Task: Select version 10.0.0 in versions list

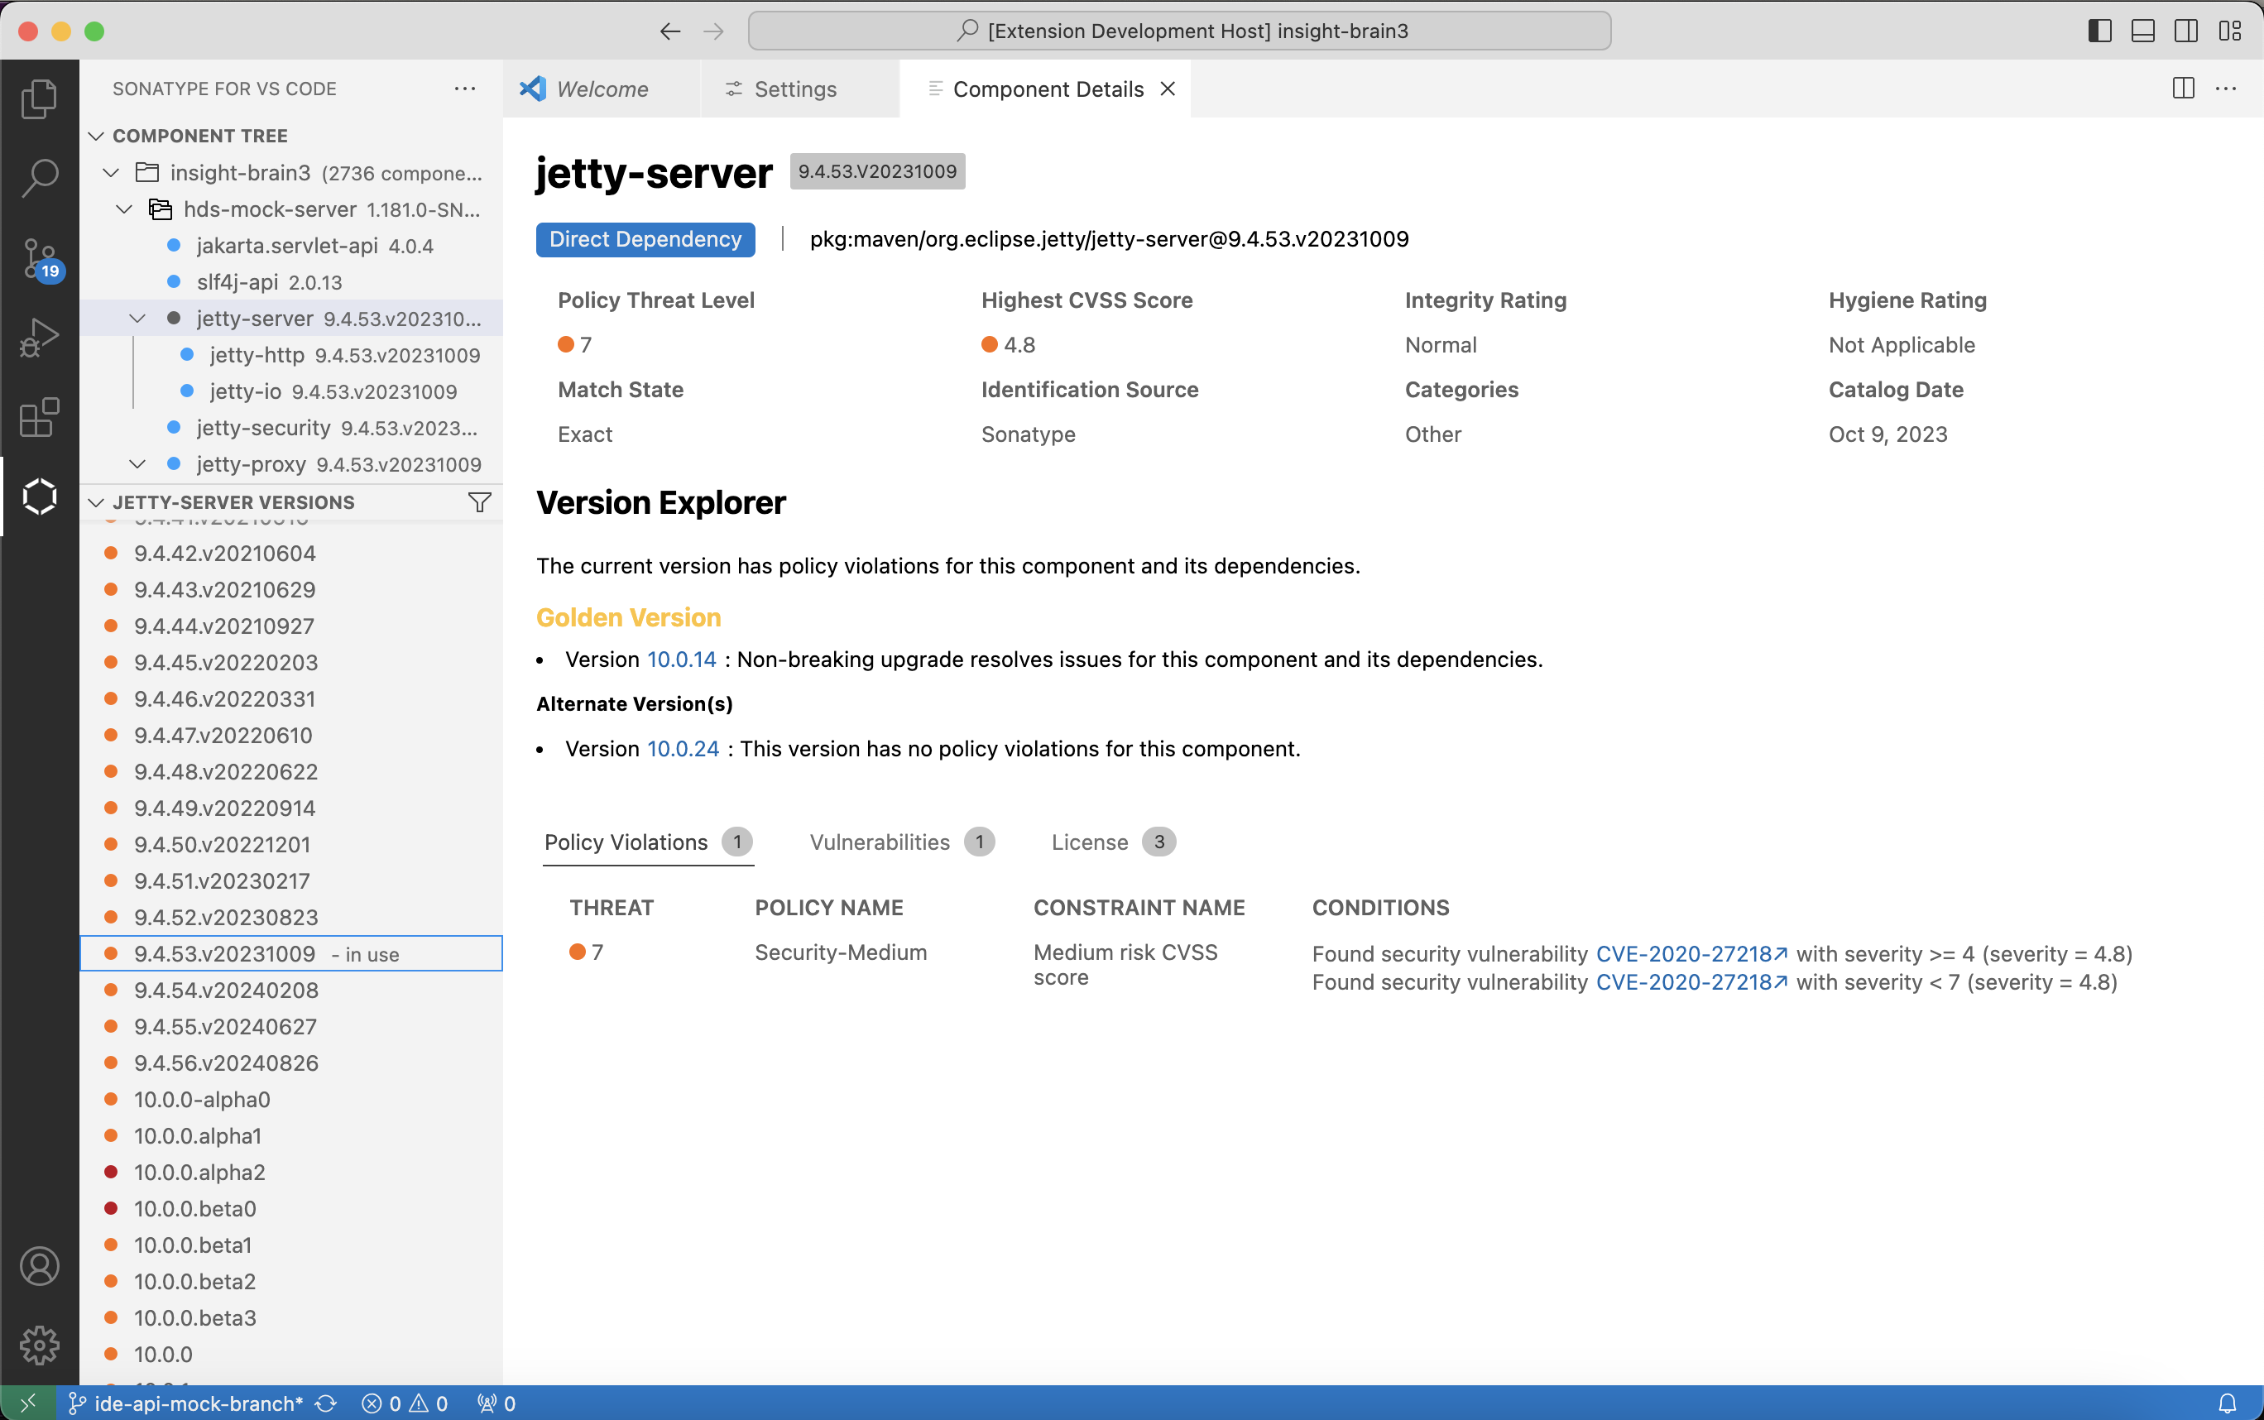Action: [x=291, y=1355]
